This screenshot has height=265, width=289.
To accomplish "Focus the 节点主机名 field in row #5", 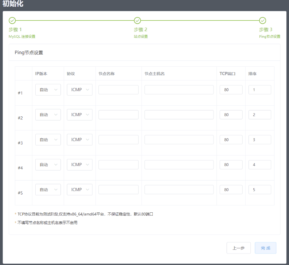I will click(179, 190).
